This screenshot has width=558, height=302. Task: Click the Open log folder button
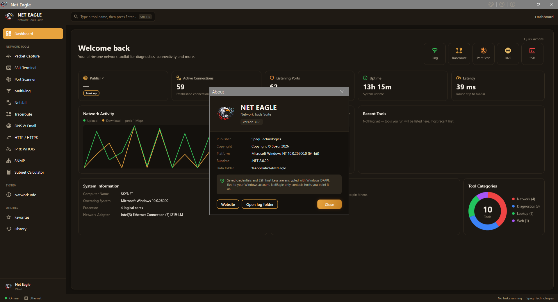[x=260, y=204]
